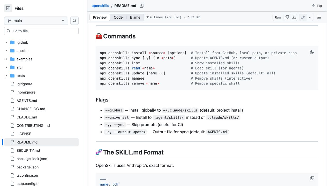Image resolution: width=331 pixels, height=186 pixels.
Task: Expand the src folder chevron
Action: 6,67
